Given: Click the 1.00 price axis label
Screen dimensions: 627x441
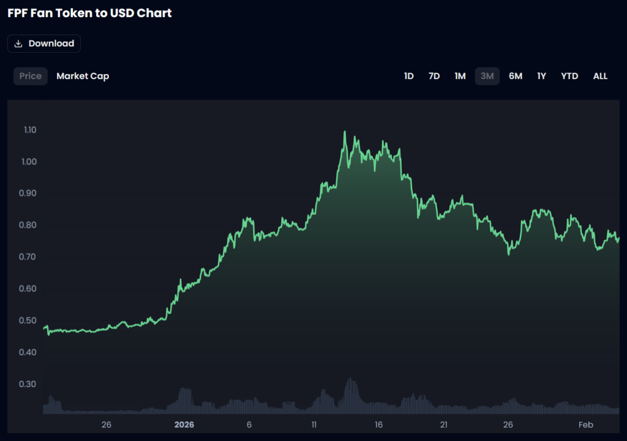Looking at the screenshot, I should pyautogui.click(x=30, y=162).
